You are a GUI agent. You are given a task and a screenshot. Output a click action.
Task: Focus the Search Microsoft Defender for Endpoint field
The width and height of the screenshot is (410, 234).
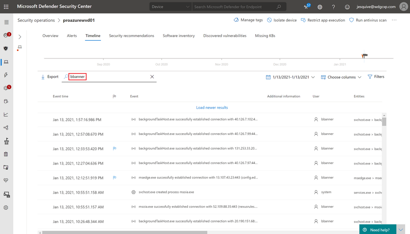point(234,7)
